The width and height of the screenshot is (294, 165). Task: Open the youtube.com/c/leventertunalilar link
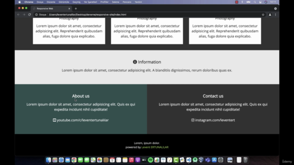point(83,120)
